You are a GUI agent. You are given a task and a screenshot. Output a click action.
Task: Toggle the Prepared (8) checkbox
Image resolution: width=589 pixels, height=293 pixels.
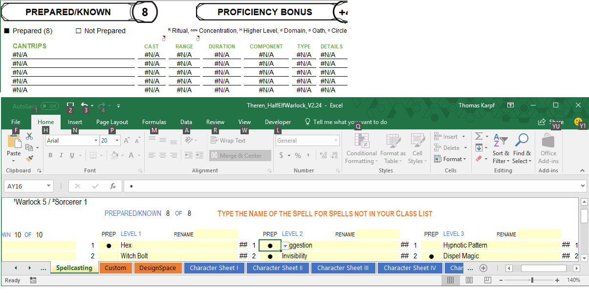7,31
